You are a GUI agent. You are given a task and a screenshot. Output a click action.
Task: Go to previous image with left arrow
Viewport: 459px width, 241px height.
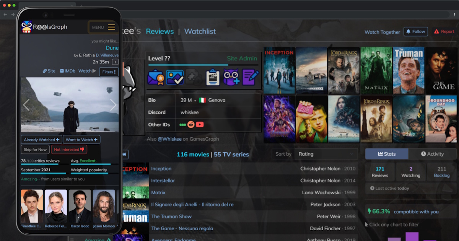click(26, 105)
